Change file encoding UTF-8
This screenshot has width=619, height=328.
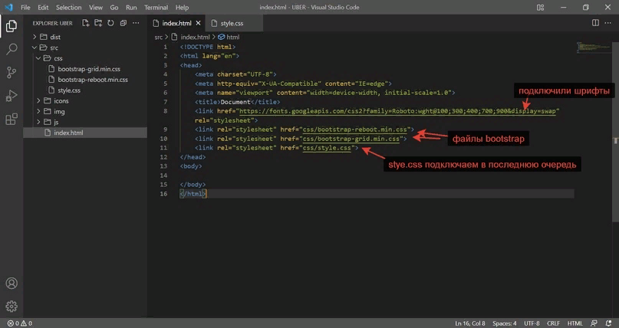[532, 323]
